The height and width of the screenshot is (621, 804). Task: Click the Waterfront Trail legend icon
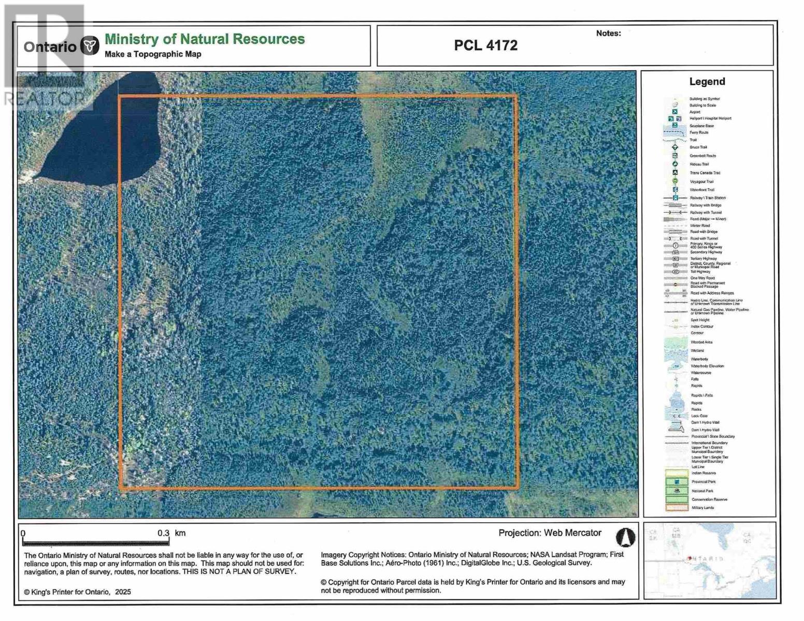coord(675,189)
